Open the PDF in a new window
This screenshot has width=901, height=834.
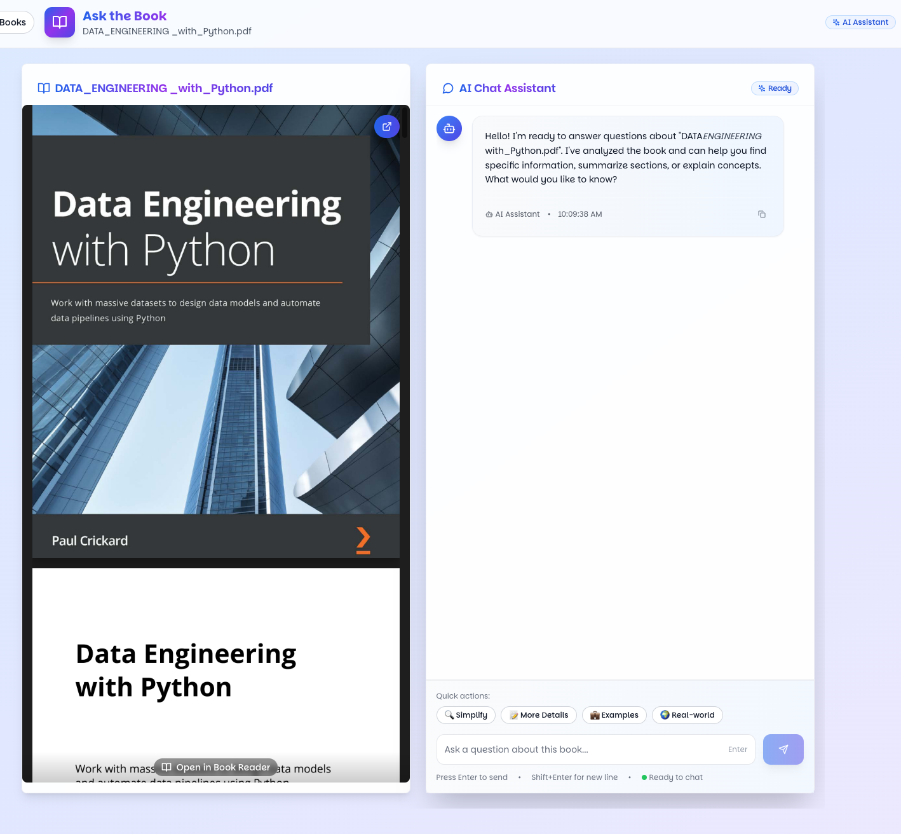(x=387, y=126)
